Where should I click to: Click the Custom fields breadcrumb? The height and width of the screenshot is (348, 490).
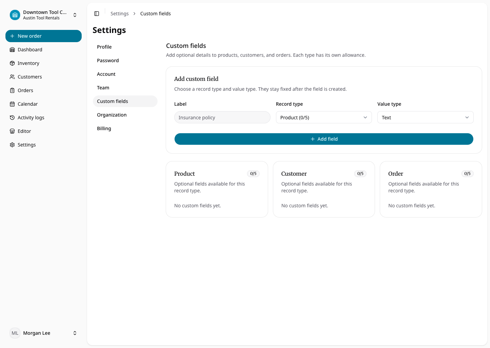coord(156,14)
